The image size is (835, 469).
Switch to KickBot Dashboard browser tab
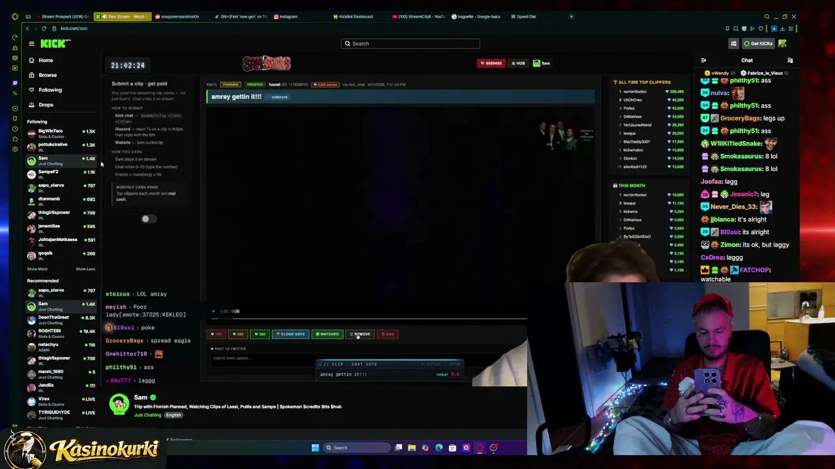click(x=354, y=16)
